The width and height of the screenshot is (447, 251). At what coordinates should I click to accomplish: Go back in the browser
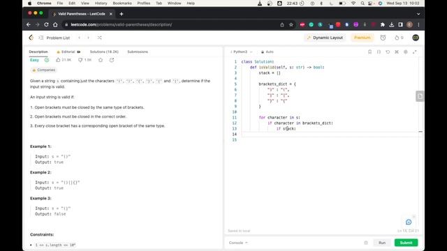(x=29, y=25)
